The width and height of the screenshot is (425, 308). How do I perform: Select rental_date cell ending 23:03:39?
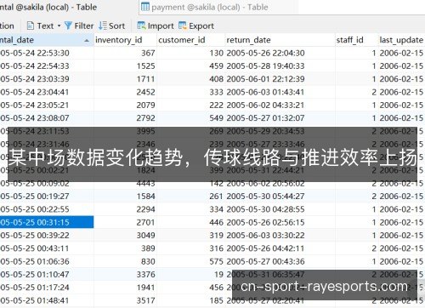(47, 79)
